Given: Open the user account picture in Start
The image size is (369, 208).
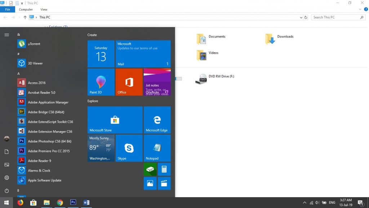Looking at the screenshot, I should pyautogui.click(x=6, y=139).
